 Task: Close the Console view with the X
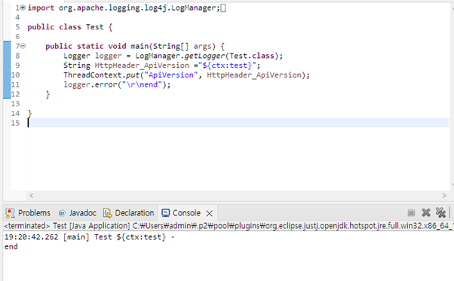pos(210,213)
